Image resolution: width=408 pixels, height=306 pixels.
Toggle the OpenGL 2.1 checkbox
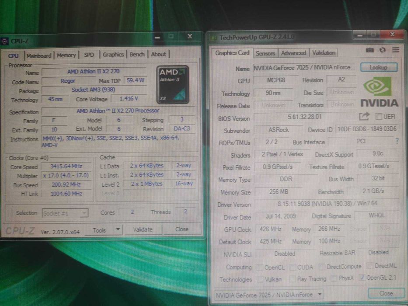click(362, 278)
